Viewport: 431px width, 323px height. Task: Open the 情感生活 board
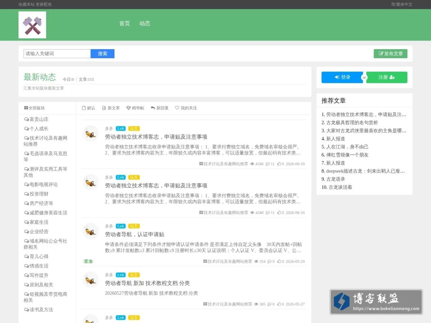click(x=36, y=266)
